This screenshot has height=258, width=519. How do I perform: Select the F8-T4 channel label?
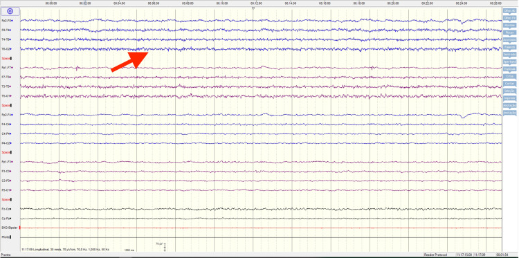point(7,30)
